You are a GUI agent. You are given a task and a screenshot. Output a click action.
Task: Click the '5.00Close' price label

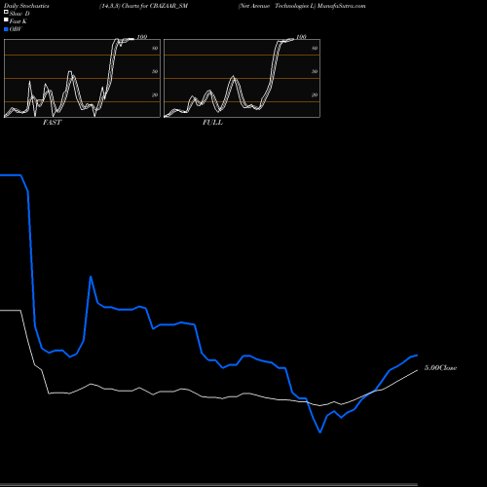(440, 368)
